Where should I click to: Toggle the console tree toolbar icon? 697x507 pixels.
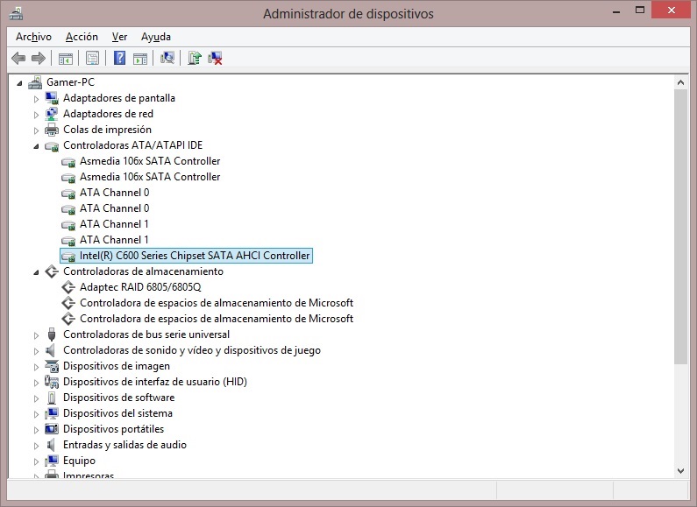point(66,58)
